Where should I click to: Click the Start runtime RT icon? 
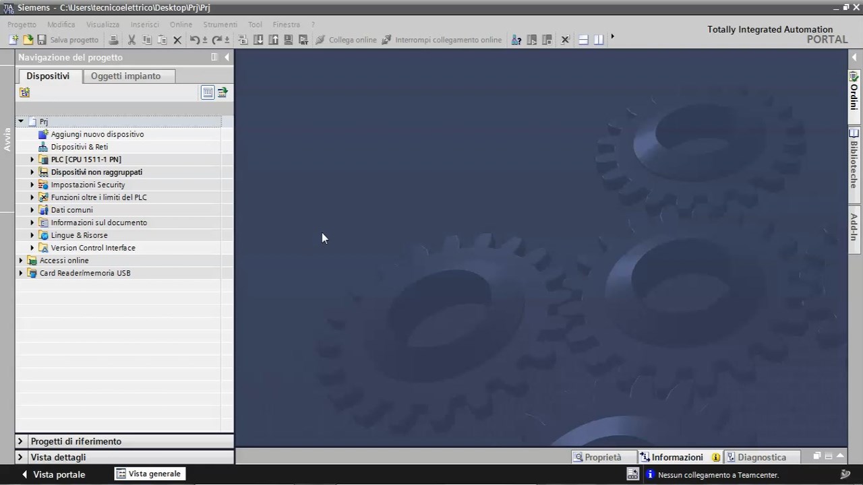303,40
